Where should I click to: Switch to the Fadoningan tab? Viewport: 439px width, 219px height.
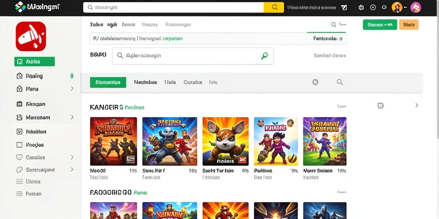(x=178, y=24)
